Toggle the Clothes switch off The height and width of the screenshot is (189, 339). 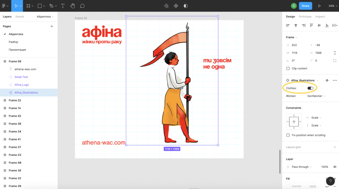coord(311,88)
